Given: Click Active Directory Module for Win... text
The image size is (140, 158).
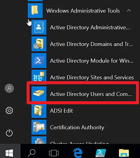Looking at the screenshot, I should (x=91, y=61).
